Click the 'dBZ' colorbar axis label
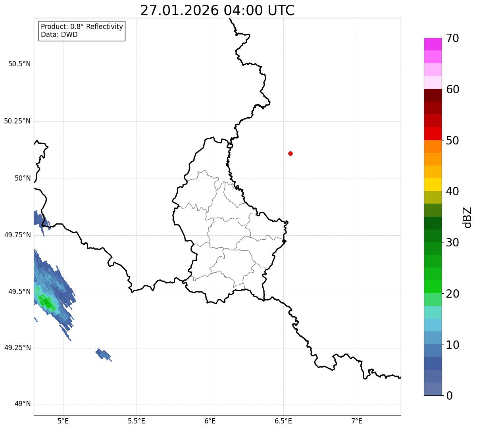This screenshot has width=477, height=429. (x=468, y=217)
